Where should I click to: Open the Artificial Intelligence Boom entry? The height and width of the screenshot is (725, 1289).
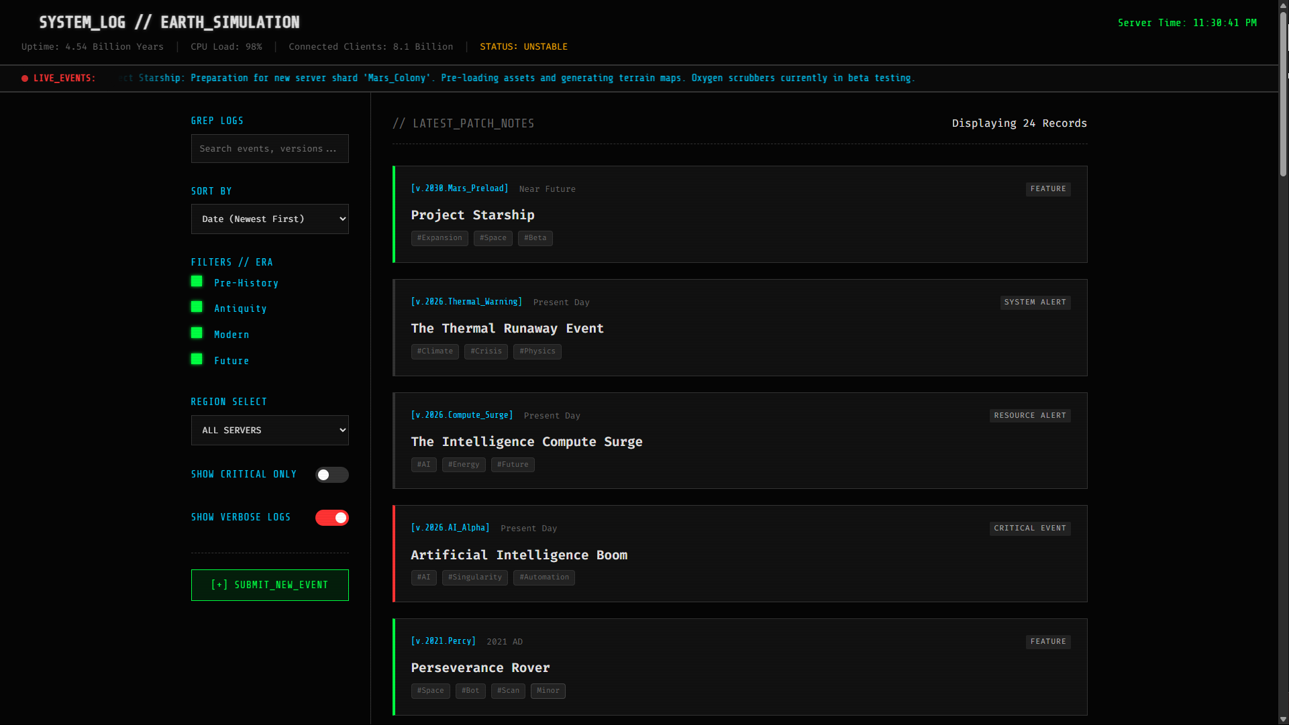[519, 555]
